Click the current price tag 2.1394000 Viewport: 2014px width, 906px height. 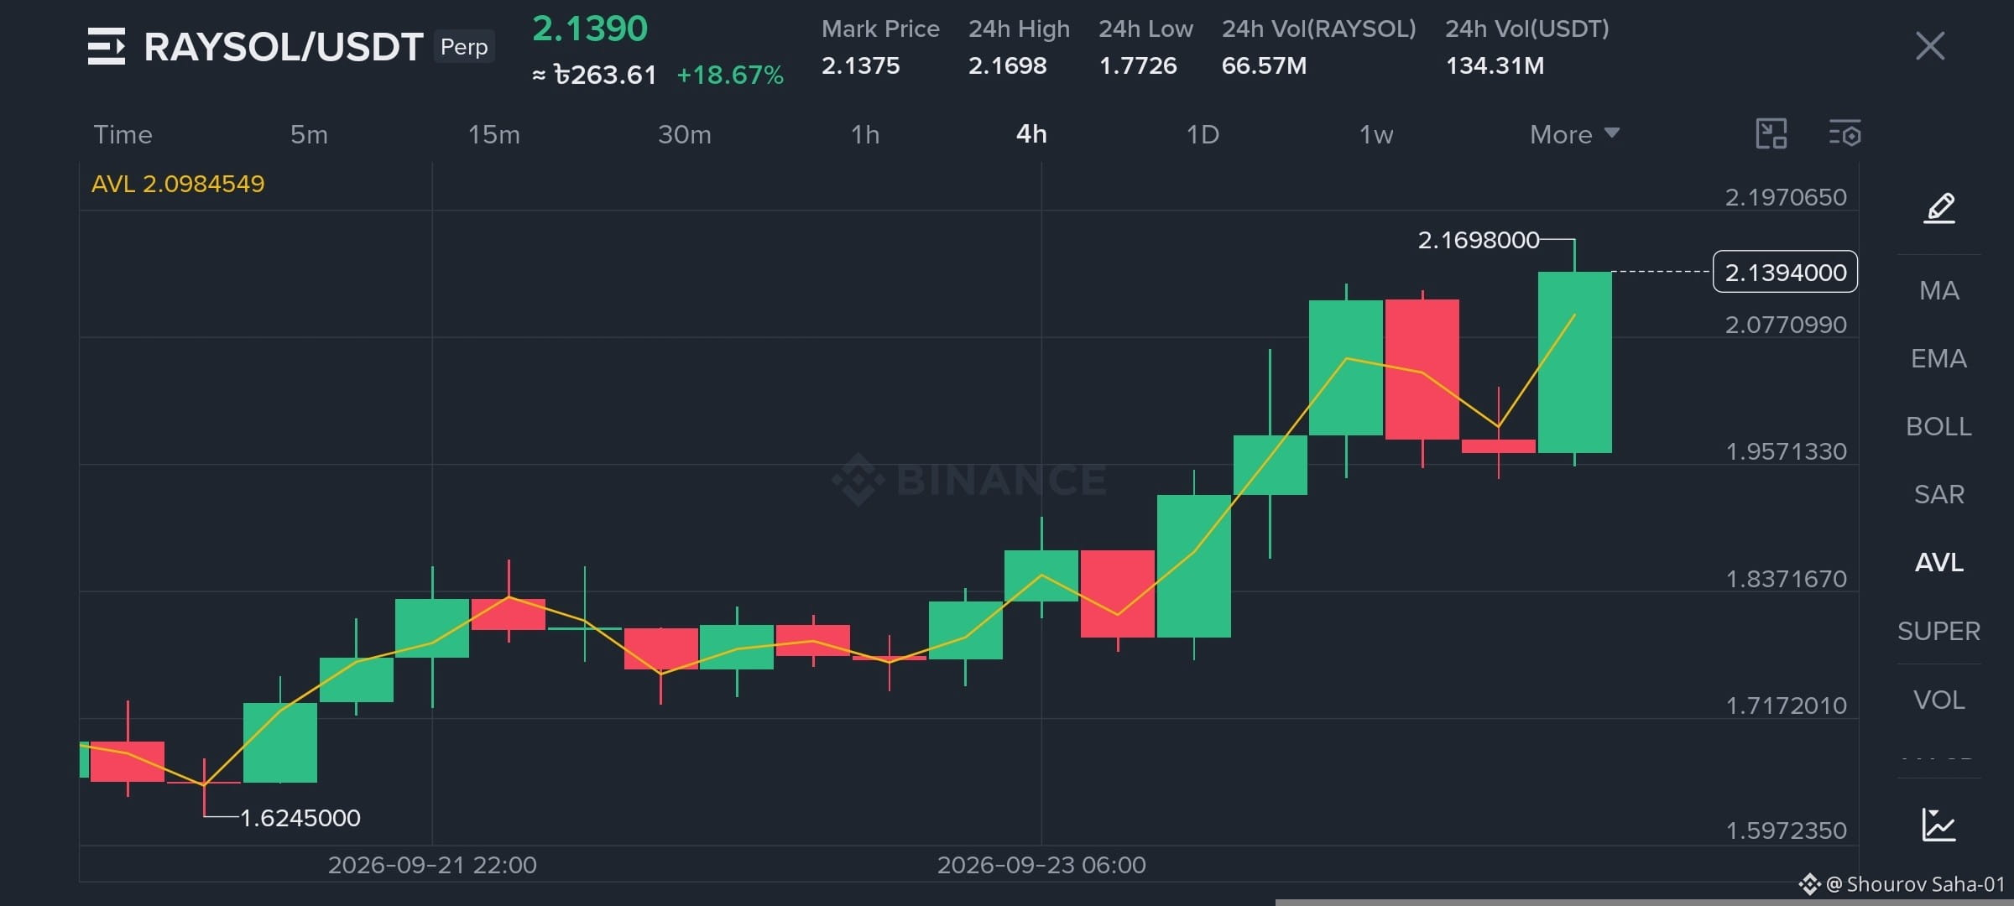click(1785, 272)
